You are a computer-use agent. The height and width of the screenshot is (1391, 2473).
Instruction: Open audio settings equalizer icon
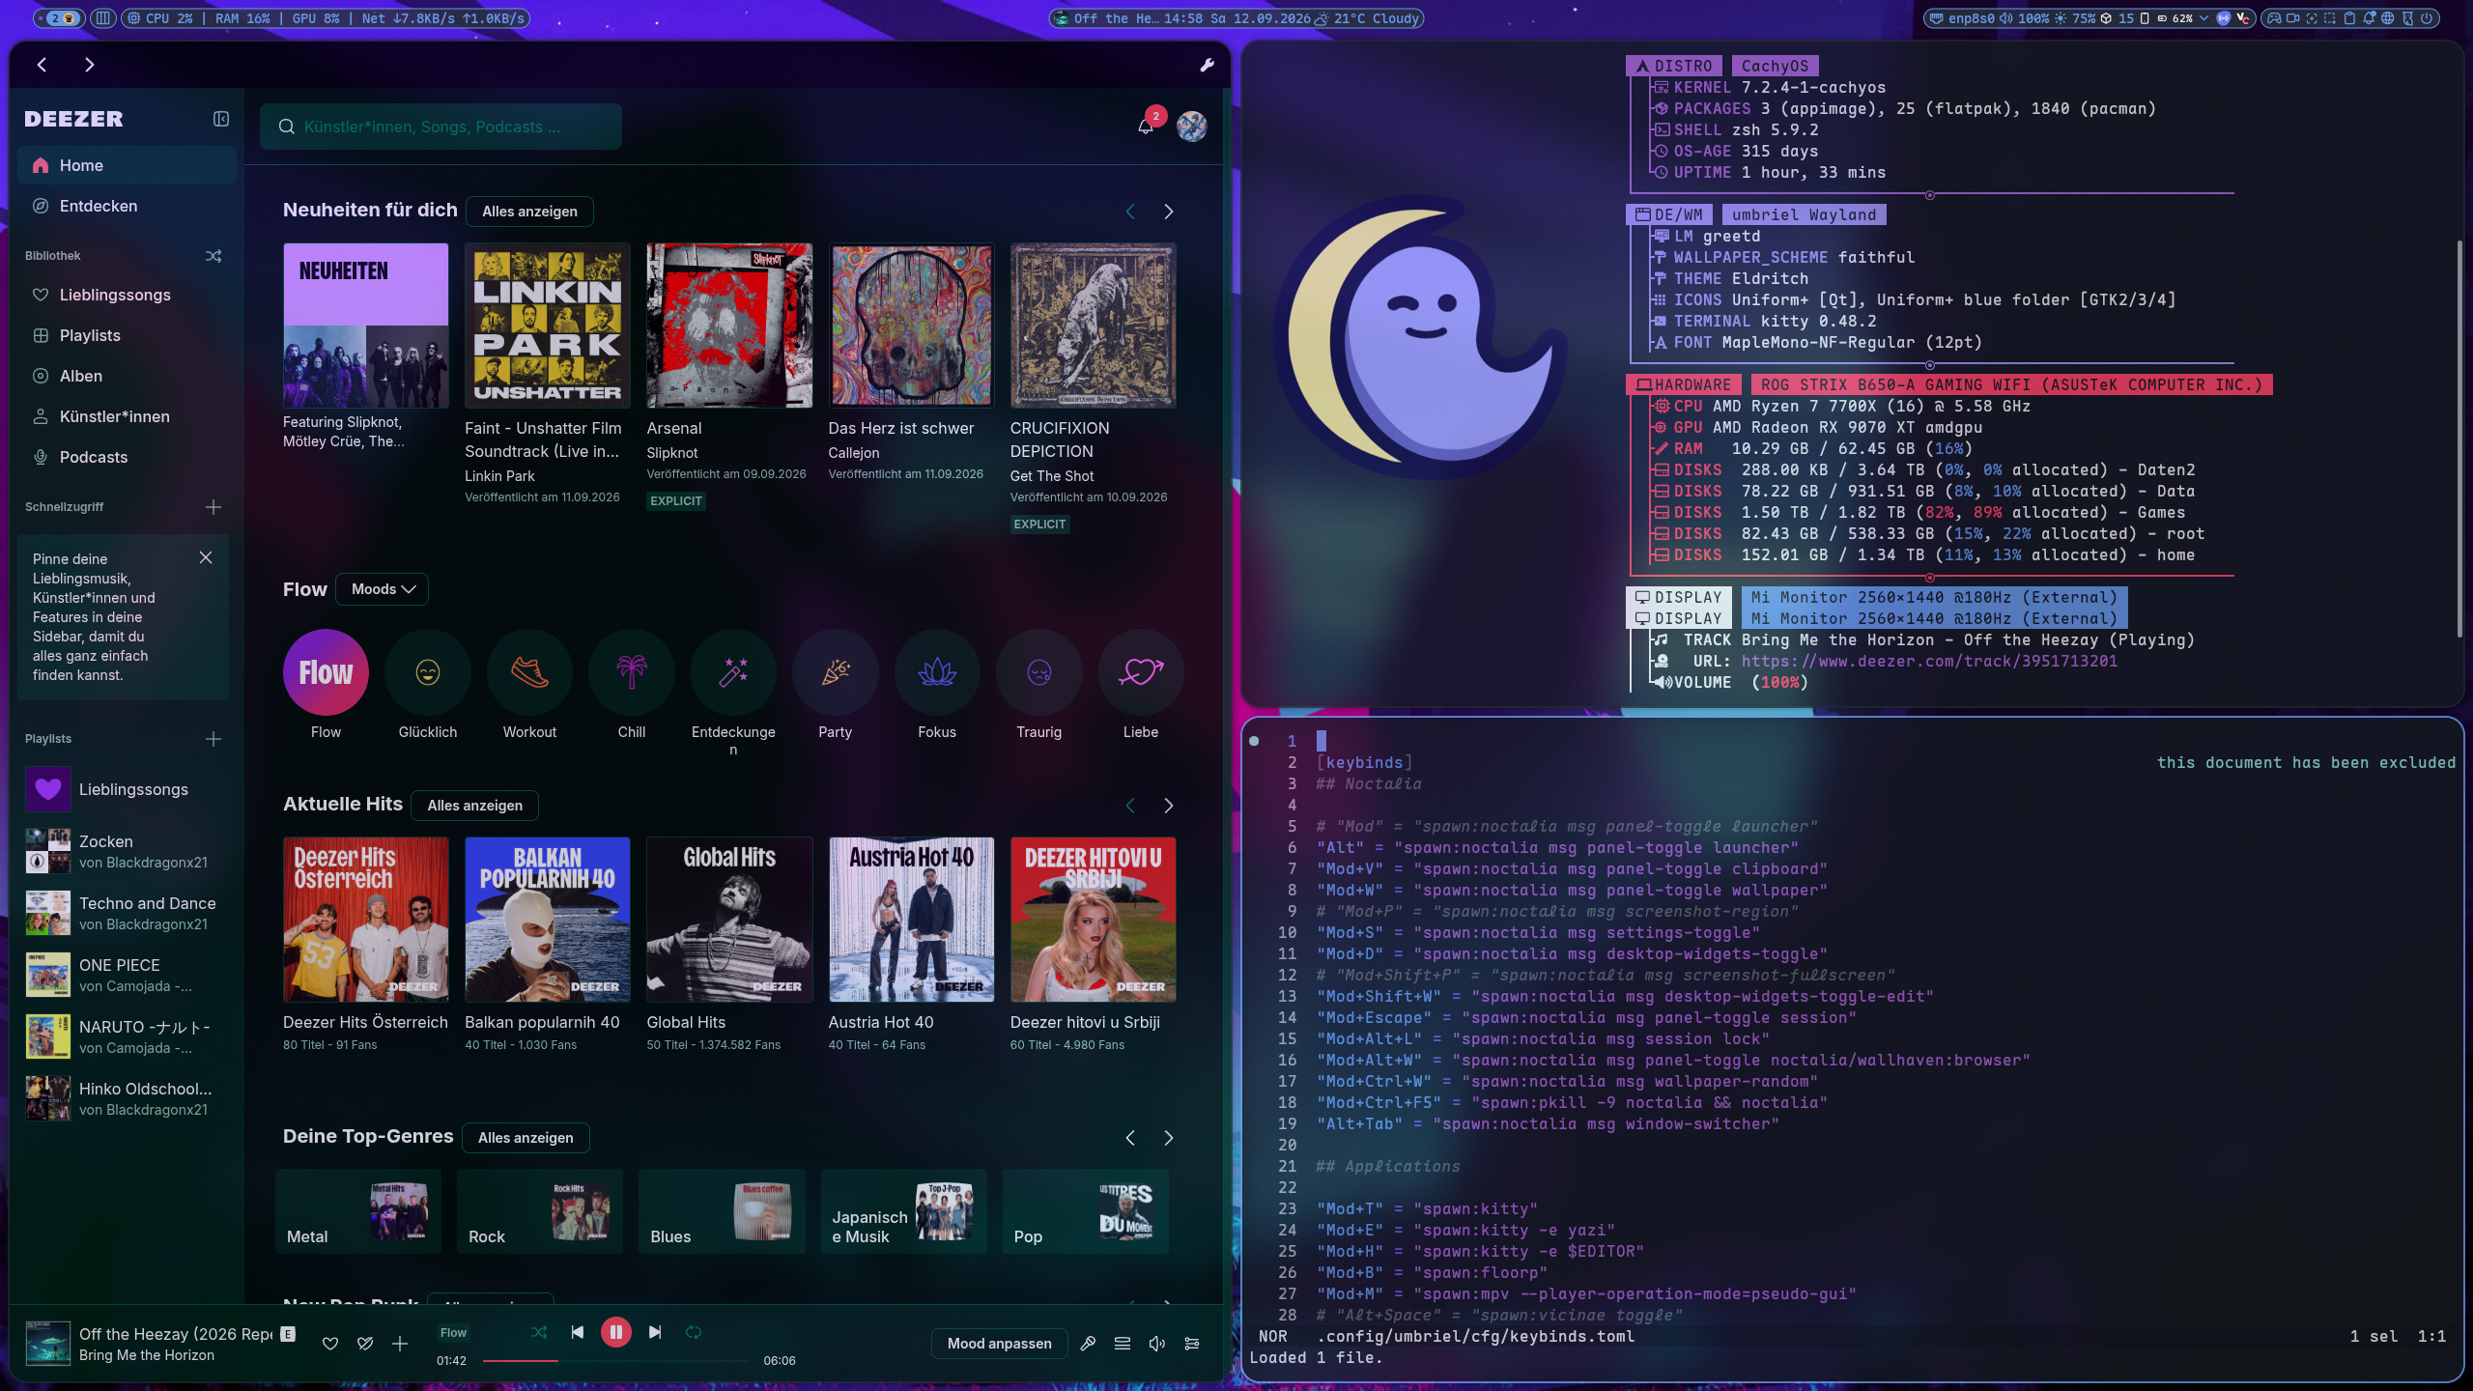coord(1192,1344)
